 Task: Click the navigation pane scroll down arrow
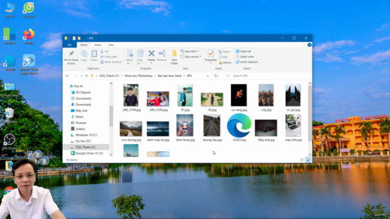[x=111, y=155]
